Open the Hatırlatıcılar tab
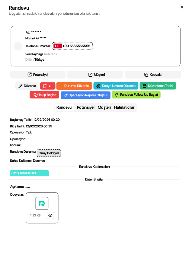This screenshot has height=259, width=189. pos(124,107)
